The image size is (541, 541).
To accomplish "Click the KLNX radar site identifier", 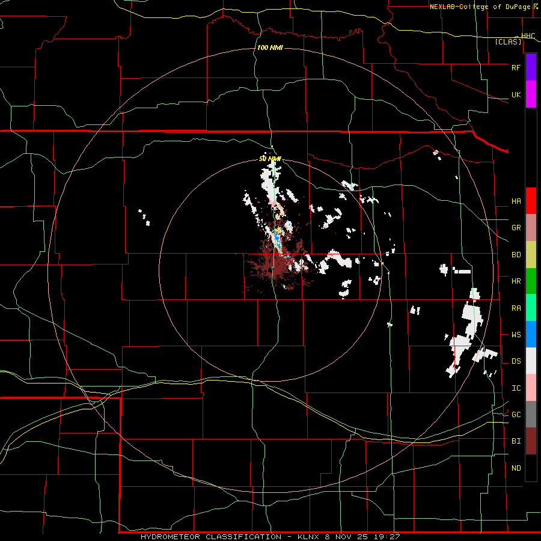I will pyautogui.click(x=309, y=537).
